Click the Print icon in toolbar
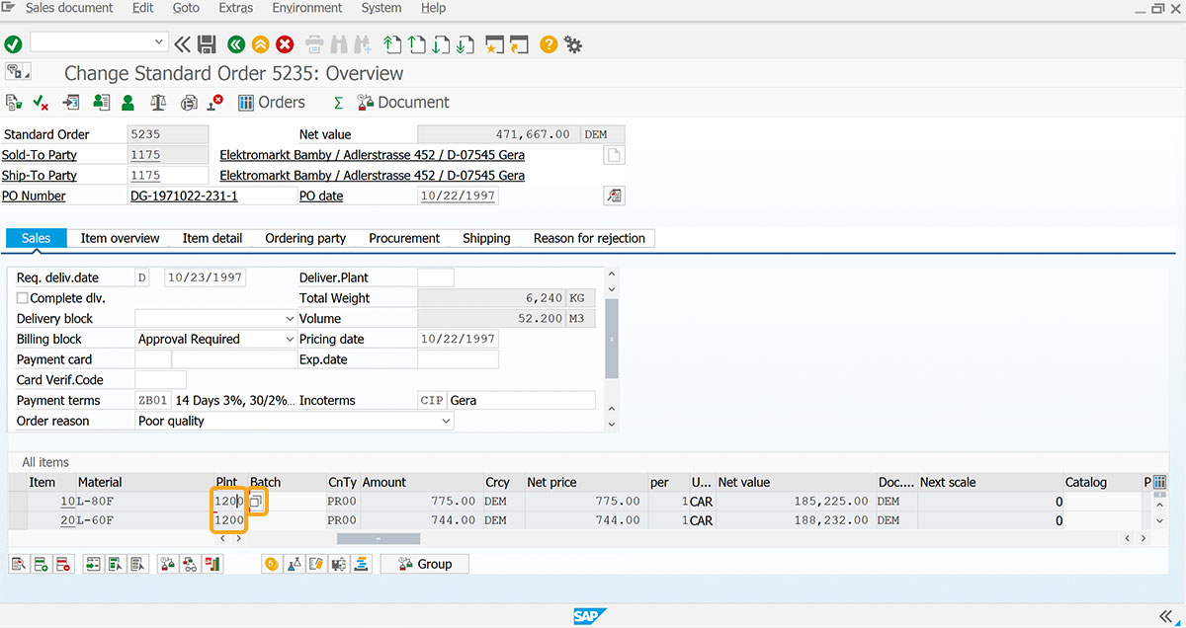 pos(314,43)
